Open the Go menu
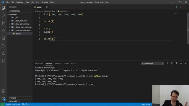This screenshot has width=189, height=106. point(33,2)
